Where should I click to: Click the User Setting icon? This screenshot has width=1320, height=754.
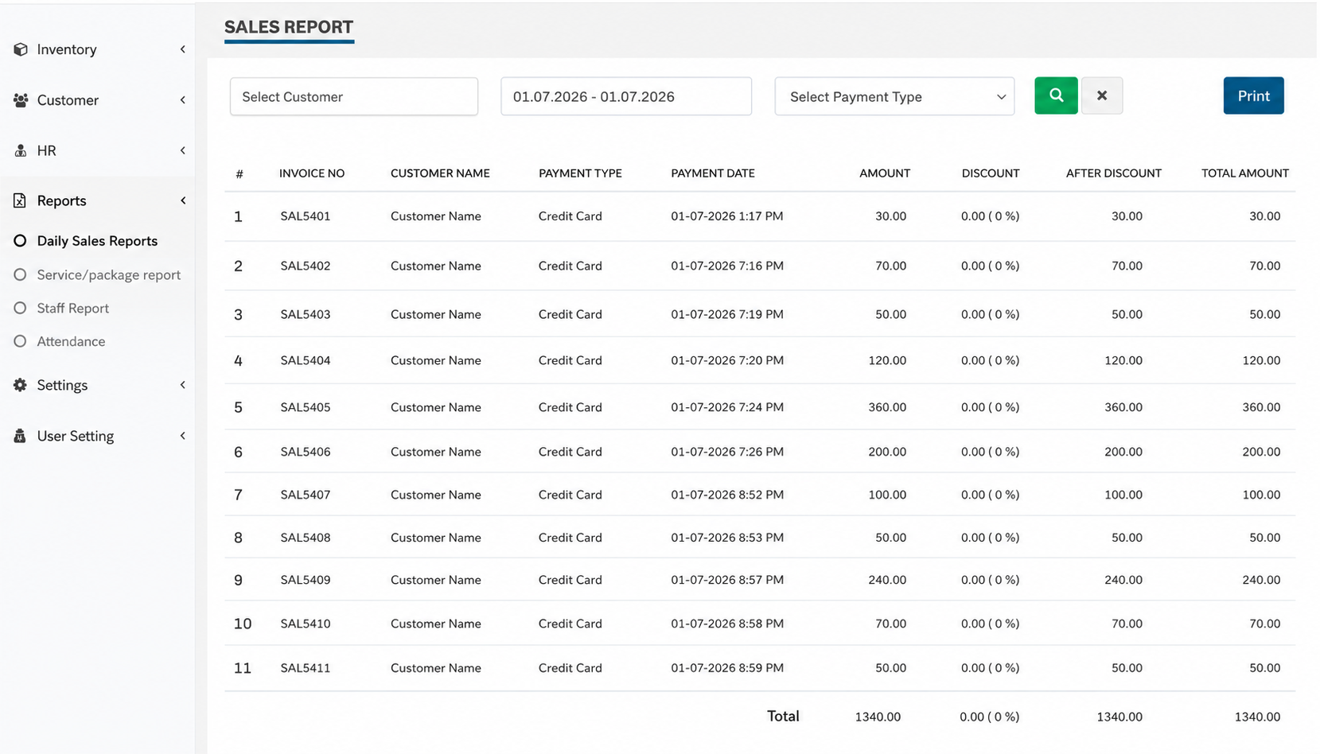20,436
